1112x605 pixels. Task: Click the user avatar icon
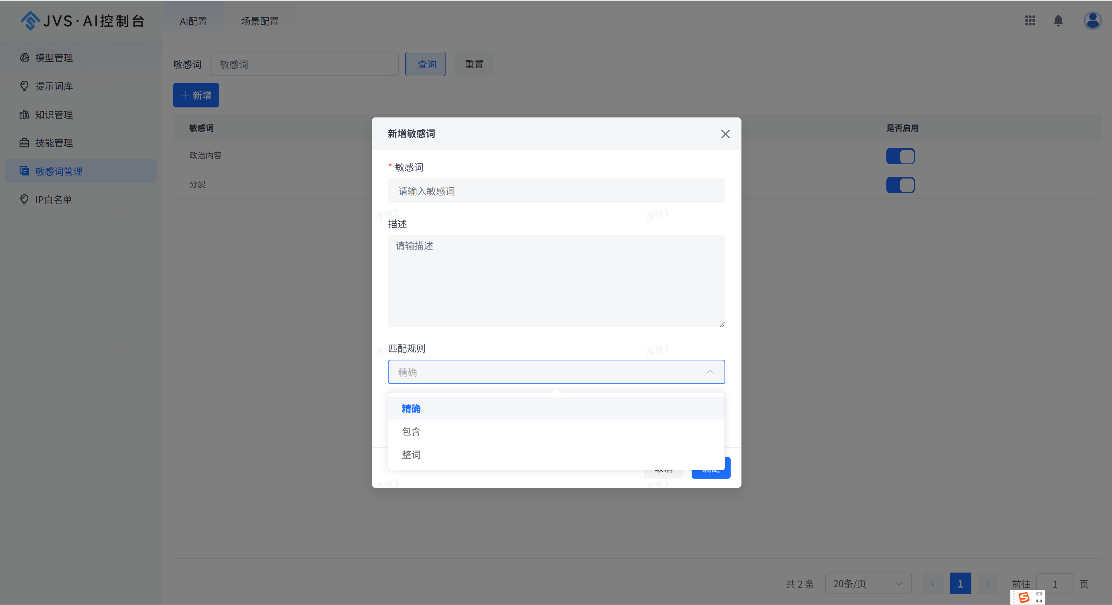[1092, 20]
